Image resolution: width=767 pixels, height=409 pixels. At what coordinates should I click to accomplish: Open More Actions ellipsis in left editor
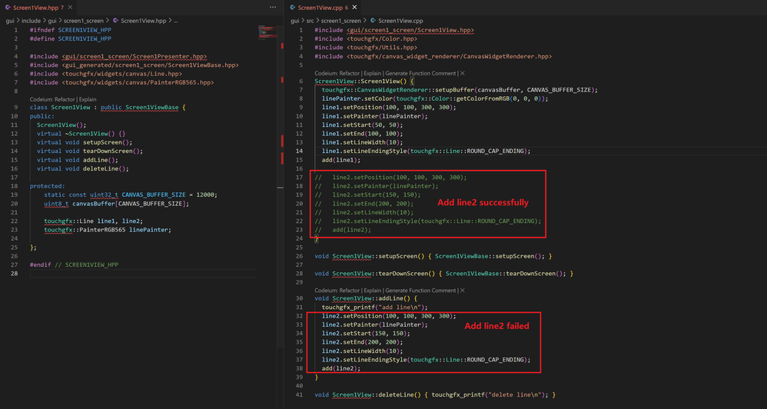pos(274,7)
